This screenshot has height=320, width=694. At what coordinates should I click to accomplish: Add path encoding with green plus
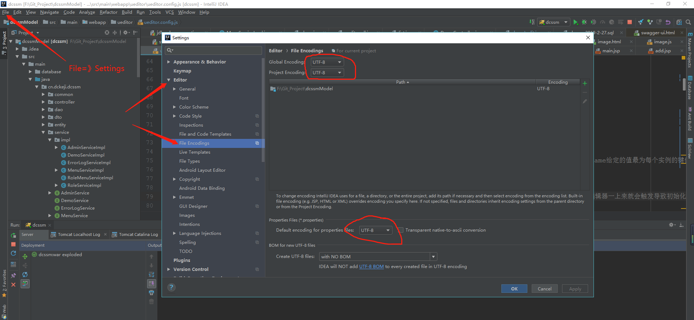585,83
